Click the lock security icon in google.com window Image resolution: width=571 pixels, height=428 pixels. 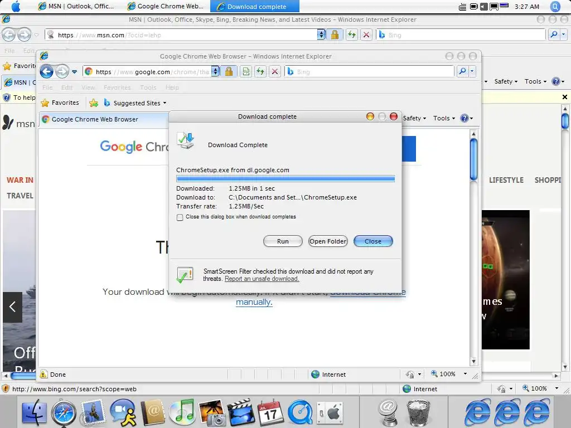(229, 71)
